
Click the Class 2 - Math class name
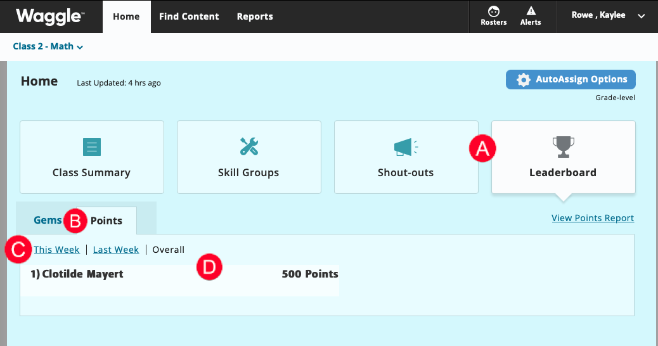pyautogui.click(x=43, y=46)
